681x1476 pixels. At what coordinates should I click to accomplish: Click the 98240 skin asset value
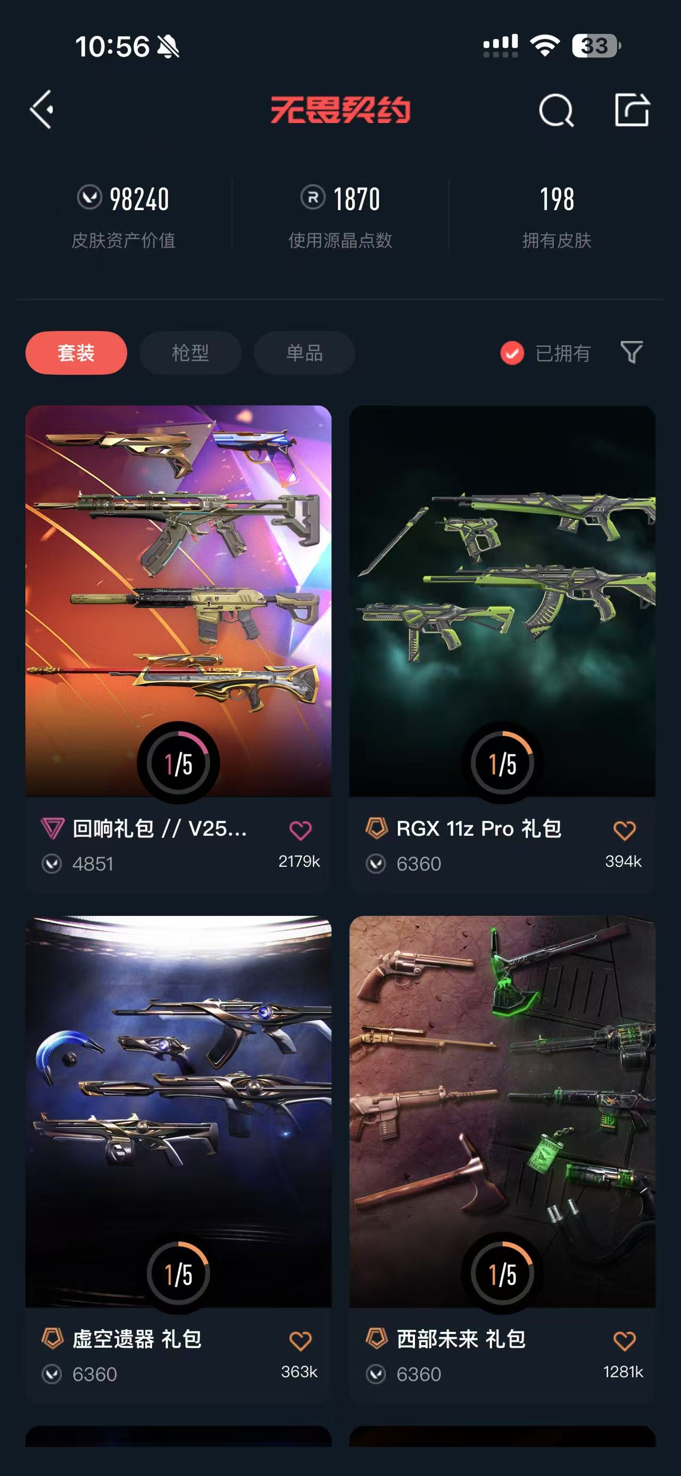tap(139, 200)
